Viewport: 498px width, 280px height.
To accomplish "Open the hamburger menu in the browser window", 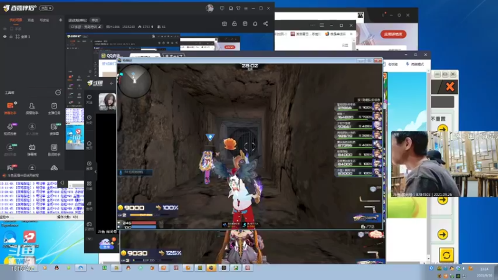I will (x=322, y=25).
